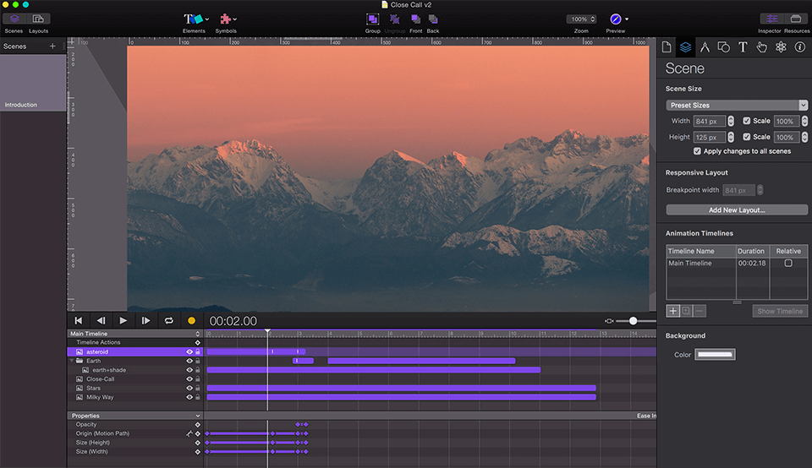Open the Scenes panel from toolbar

pyautogui.click(x=14, y=19)
